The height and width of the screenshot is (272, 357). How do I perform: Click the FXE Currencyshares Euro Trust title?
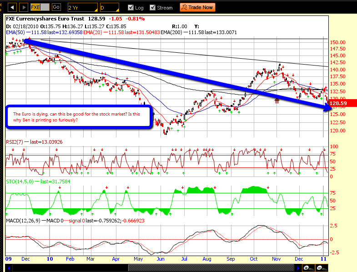click(x=45, y=19)
